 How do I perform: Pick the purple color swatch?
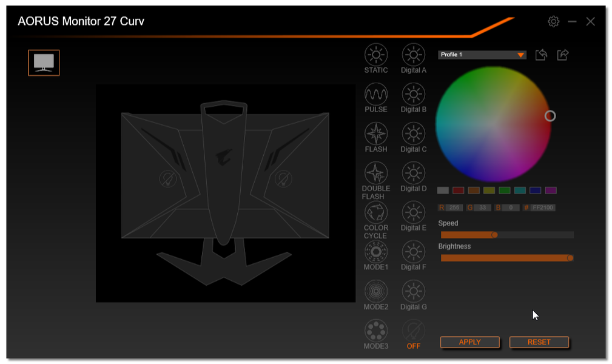551,190
